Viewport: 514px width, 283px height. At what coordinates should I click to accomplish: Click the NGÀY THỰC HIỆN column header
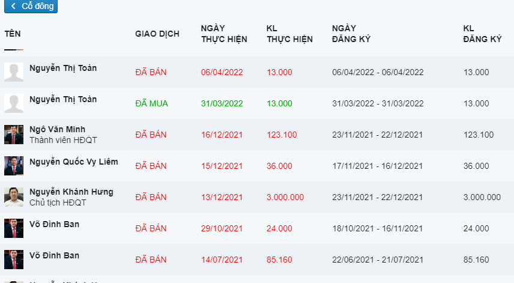pyautogui.click(x=224, y=34)
